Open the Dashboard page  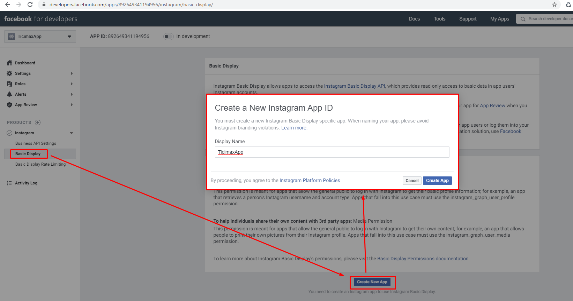pos(25,63)
